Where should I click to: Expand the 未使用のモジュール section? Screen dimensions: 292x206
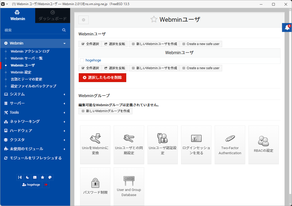click(x=35, y=149)
